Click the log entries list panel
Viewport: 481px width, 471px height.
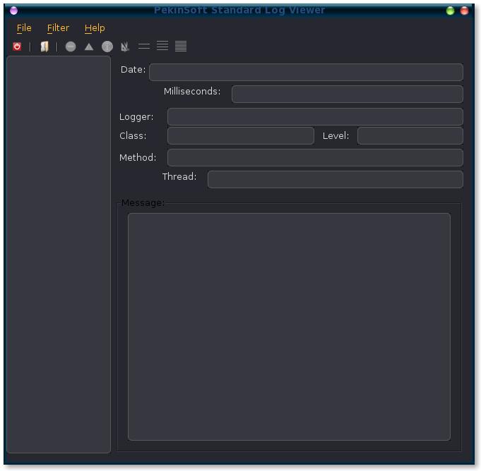point(59,254)
